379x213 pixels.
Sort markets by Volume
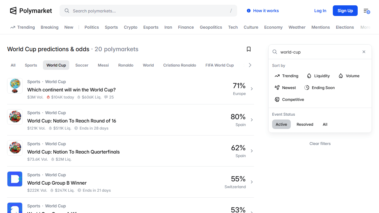349,76
